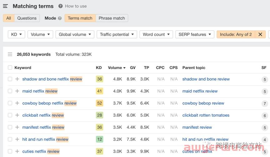Click plus icon for cowboy bebop netflix review
Viewport: 270px width, 157px height.
point(17,103)
